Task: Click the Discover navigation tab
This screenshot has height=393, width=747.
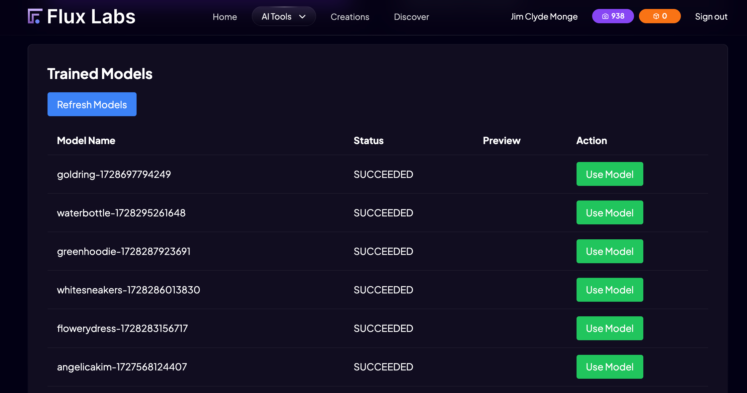Action: [x=411, y=16]
